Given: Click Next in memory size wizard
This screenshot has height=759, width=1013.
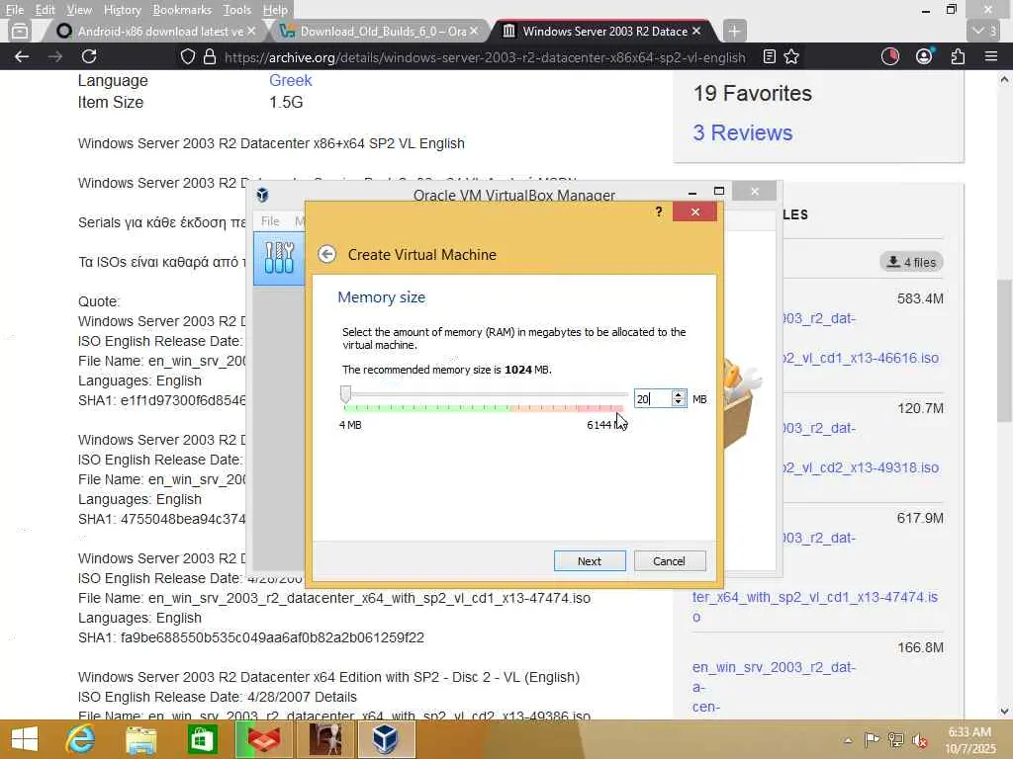Looking at the screenshot, I should point(590,561).
